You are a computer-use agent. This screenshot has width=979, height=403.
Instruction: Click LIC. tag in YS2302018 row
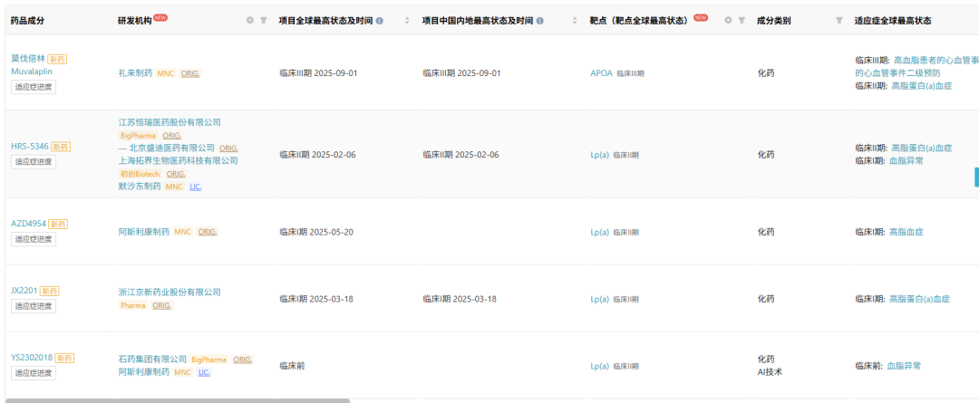click(204, 372)
